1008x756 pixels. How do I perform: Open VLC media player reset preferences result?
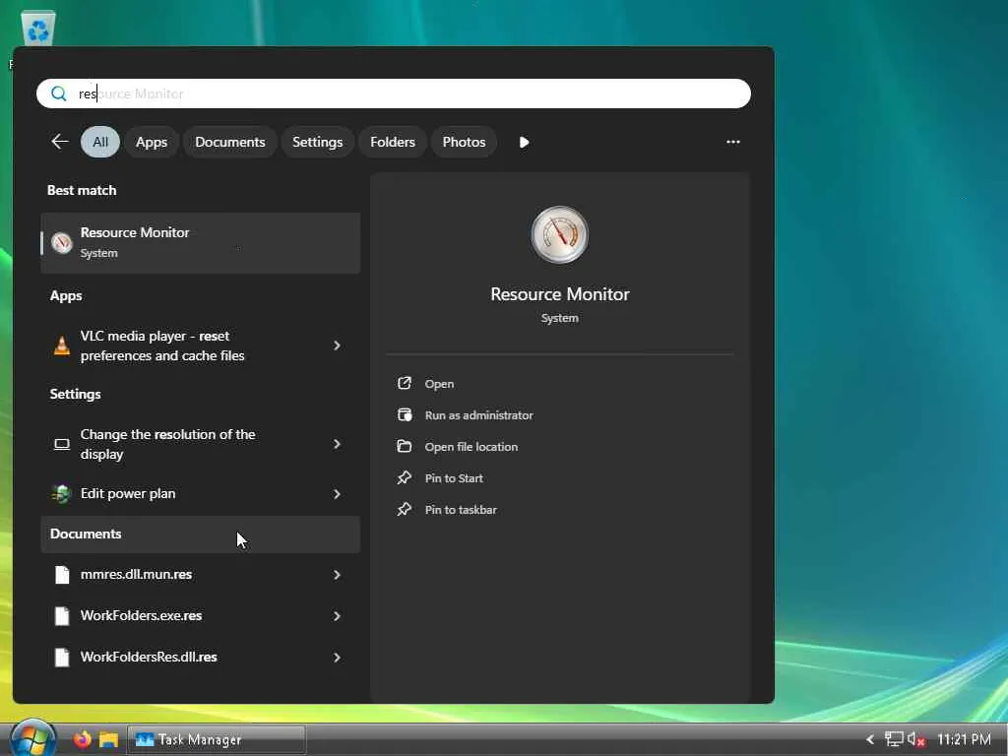point(201,346)
